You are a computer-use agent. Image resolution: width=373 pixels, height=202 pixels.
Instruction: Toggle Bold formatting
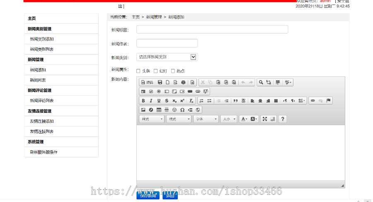pos(143,101)
